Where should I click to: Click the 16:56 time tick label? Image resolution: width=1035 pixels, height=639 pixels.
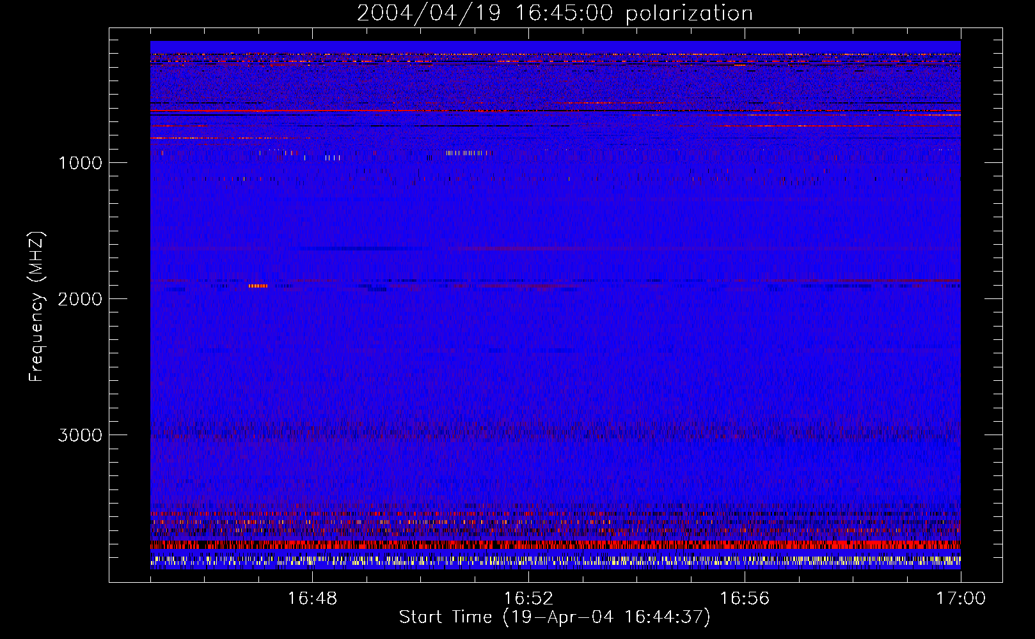pos(745,599)
